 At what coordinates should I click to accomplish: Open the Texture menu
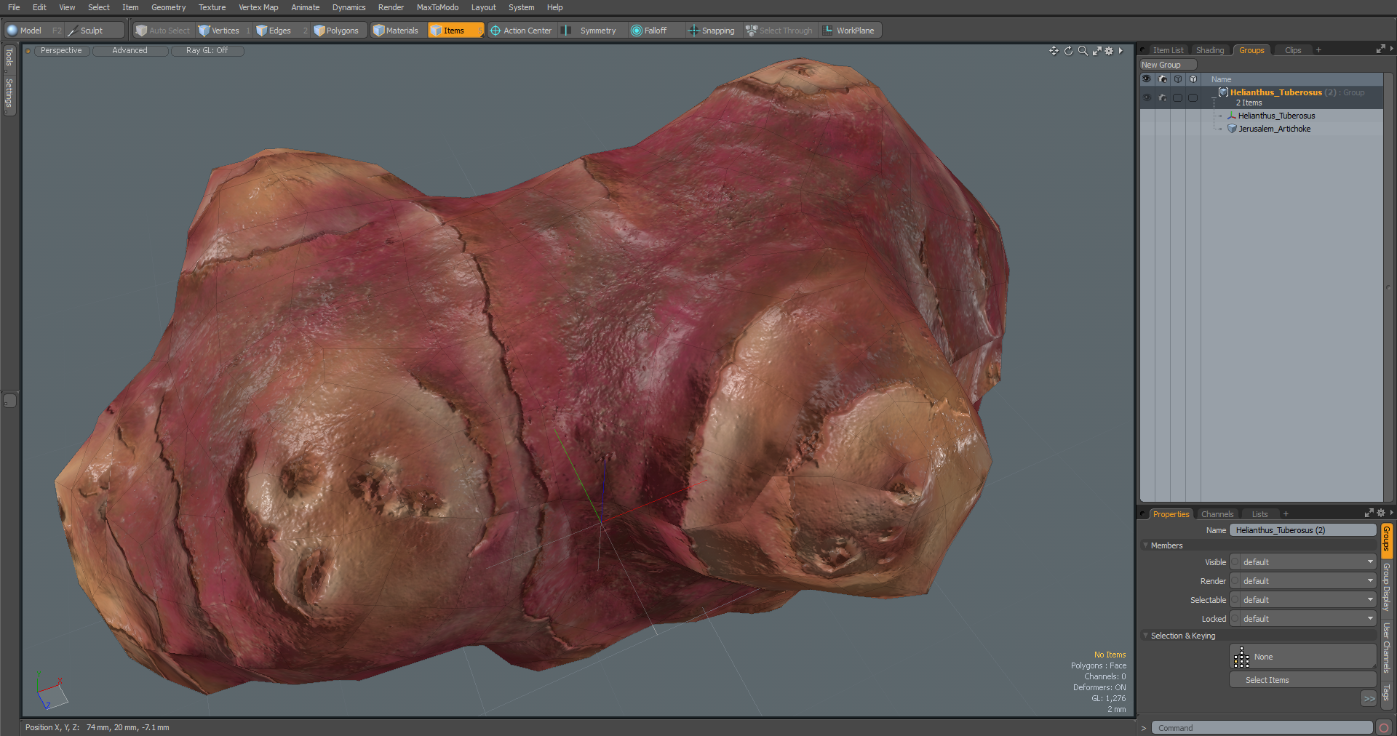click(x=212, y=7)
